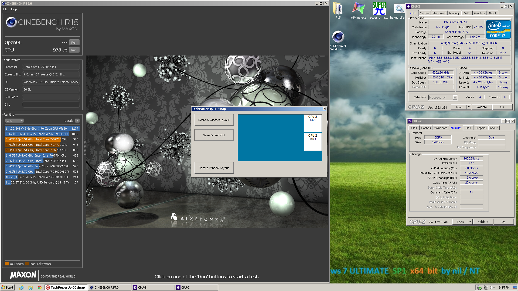Switch to SPD tab in lower CPU-Z
Image resolution: width=518 pixels, height=291 pixels.
(468, 128)
